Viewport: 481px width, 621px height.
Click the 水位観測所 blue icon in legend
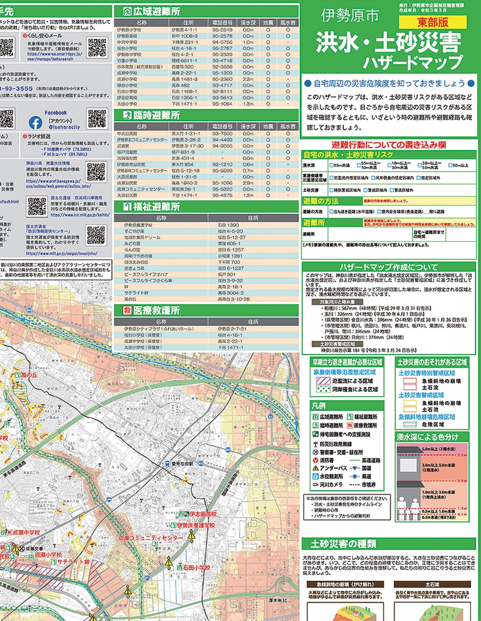[x=315, y=476]
